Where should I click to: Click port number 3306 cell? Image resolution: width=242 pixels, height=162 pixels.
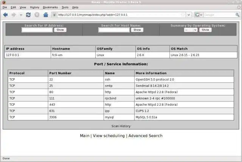tap(76, 117)
